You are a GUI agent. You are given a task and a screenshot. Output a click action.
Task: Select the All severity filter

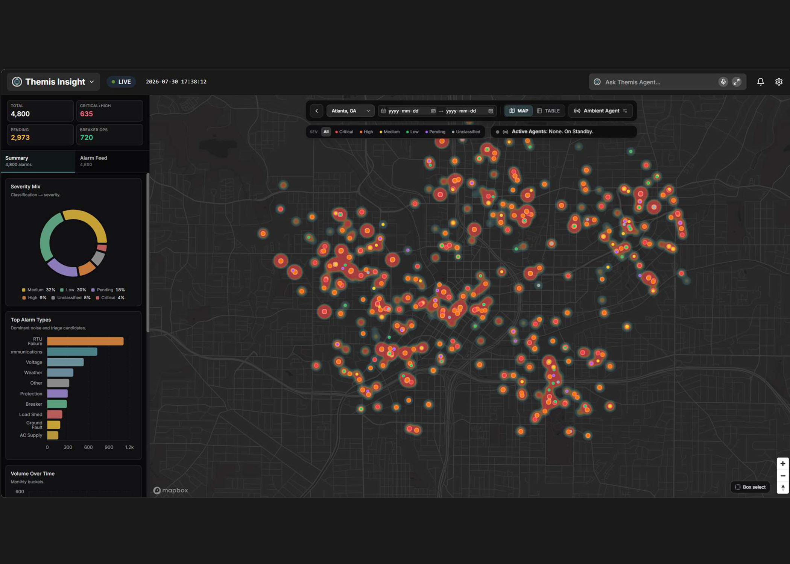point(326,132)
